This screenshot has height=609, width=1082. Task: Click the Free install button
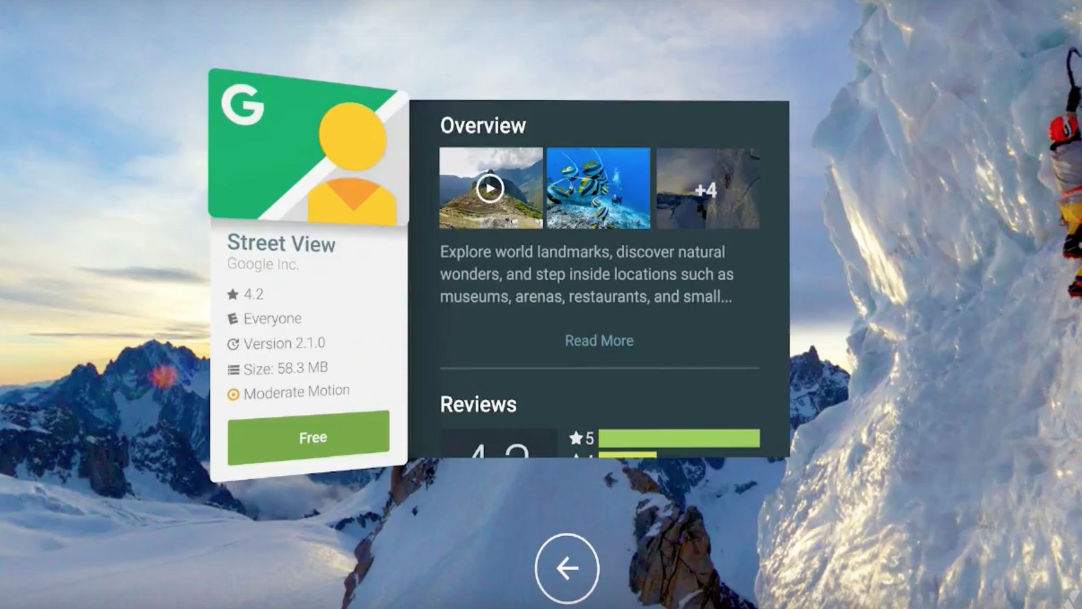coord(308,438)
